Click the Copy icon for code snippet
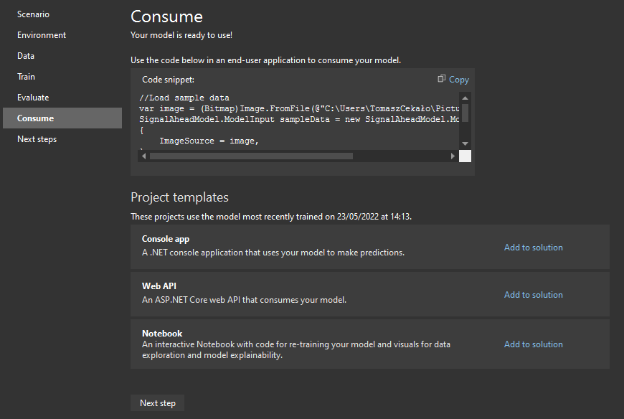The width and height of the screenshot is (624, 419). (x=441, y=79)
